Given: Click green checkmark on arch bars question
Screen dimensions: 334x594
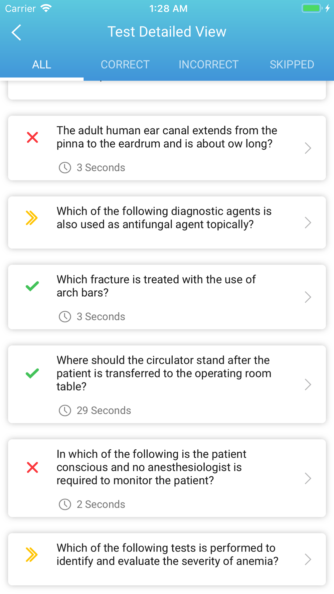Looking at the screenshot, I should pyautogui.click(x=32, y=286).
